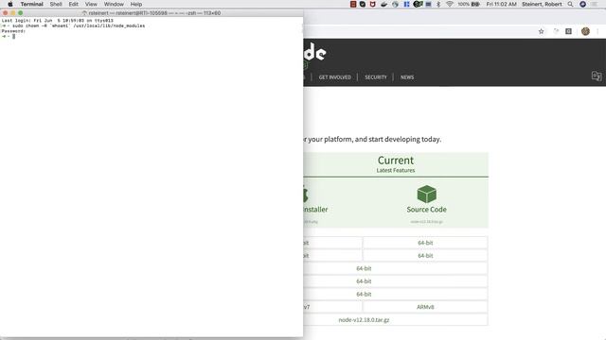The width and height of the screenshot is (606, 340).
Task: Click the browser extension square icon
Action: point(568,31)
